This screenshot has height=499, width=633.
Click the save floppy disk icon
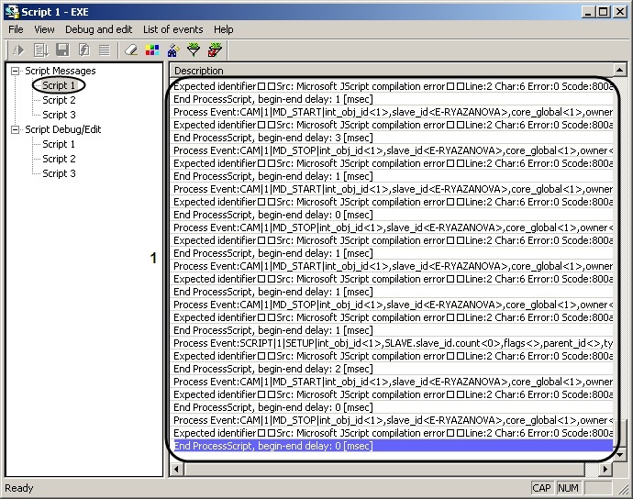click(62, 50)
